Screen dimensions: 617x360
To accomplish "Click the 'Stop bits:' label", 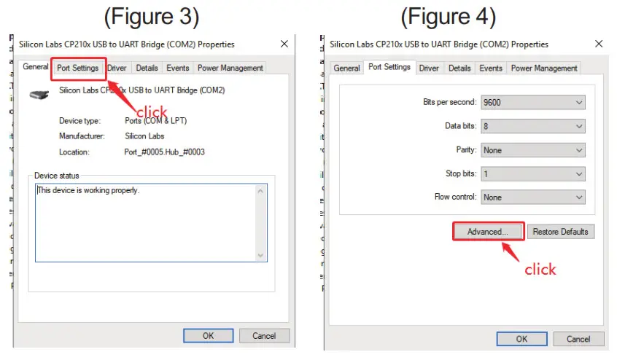I will point(461,173).
